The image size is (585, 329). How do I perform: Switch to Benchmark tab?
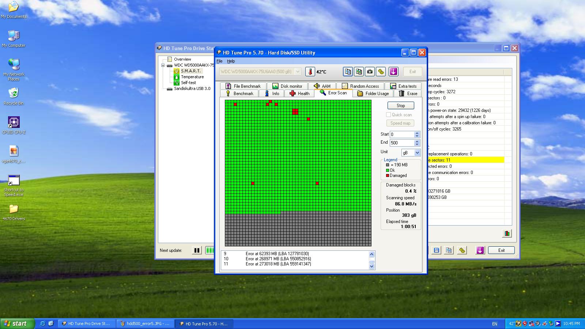coord(239,94)
